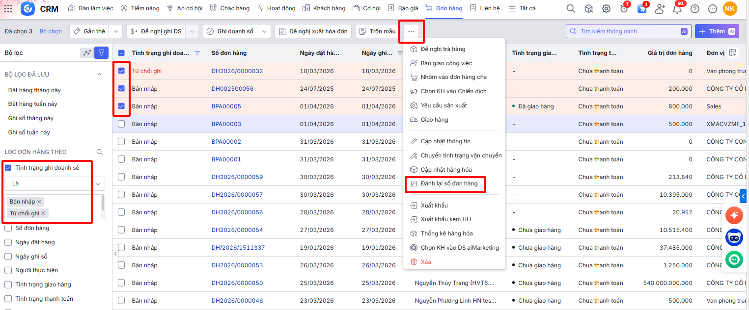The width and height of the screenshot is (749, 310).
Task: Click the search magnifier in top bar
Action: tap(571, 8)
